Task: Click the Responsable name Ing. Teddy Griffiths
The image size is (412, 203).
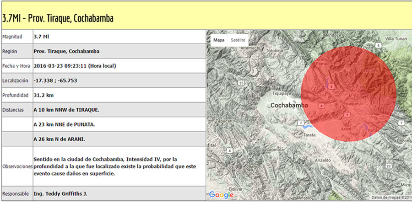Action: (60, 194)
